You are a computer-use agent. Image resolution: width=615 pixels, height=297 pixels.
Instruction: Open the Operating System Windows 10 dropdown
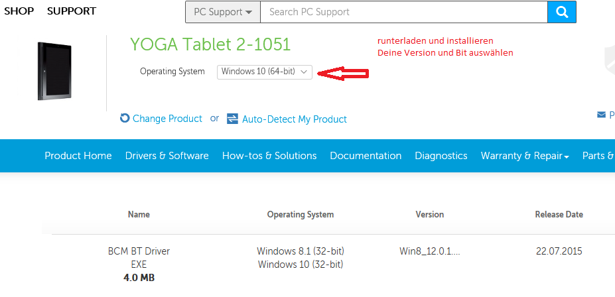click(x=265, y=72)
